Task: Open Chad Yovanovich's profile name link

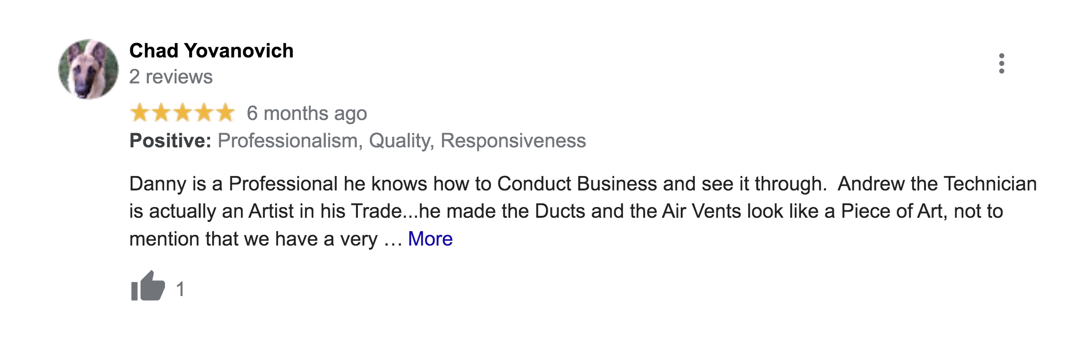Action: [x=211, y=51]
